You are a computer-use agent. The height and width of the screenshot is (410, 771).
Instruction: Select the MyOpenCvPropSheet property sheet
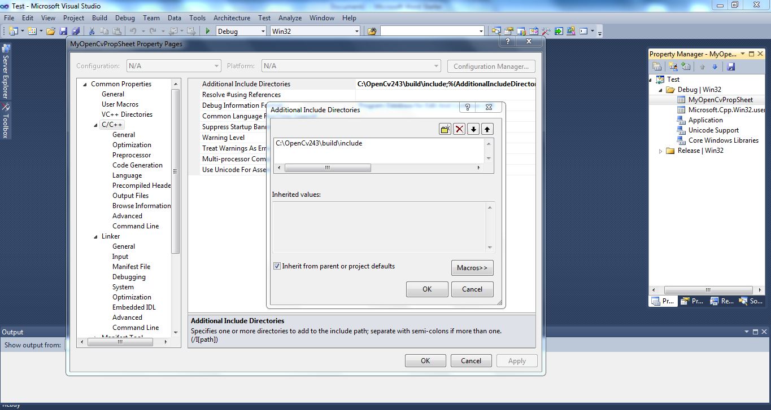[720, 100]
